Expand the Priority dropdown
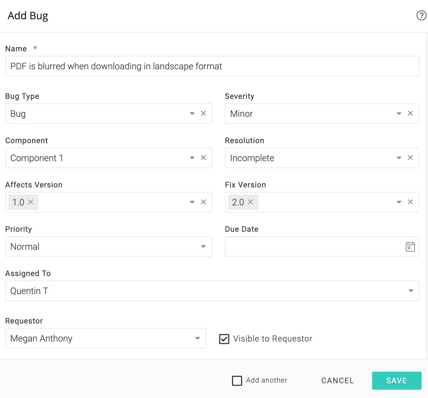This screenshot has height=398, width=428. [203, 247]
